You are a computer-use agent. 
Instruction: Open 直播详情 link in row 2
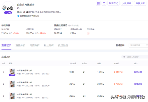(x=138, y=84)
